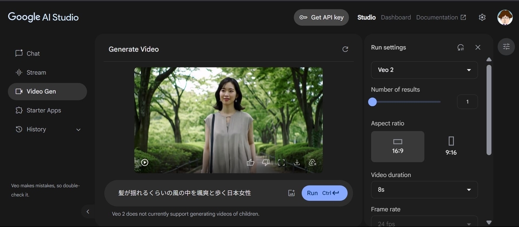Open the Dashboard tab
Viewport: 519px width, 227px height.
point(396,17)
